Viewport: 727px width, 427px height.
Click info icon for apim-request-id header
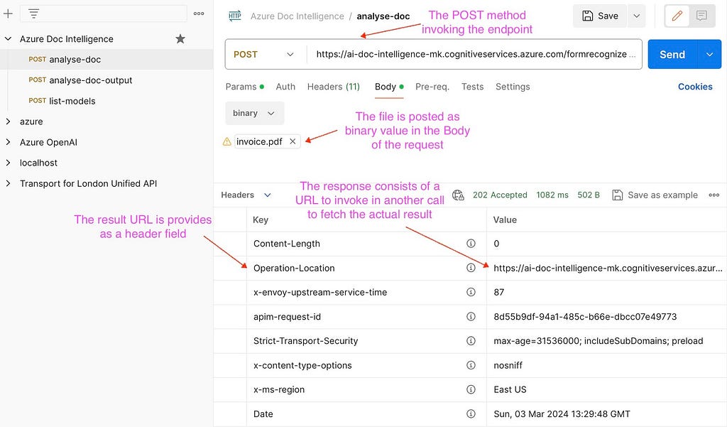(471, 317)
